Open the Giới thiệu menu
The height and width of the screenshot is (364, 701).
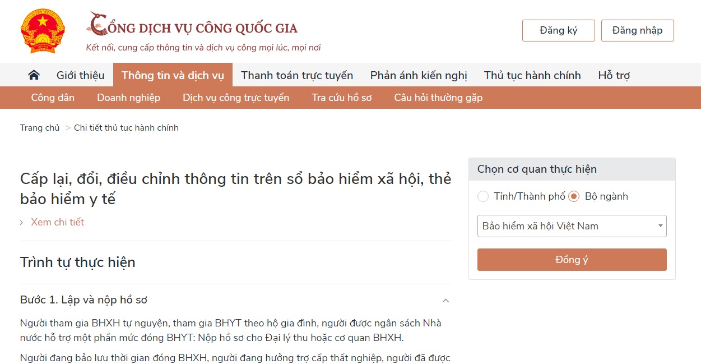[80, 75]
